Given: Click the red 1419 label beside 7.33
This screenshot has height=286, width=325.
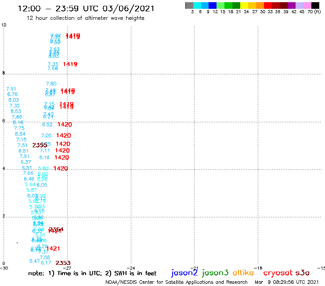Looking at the screenshot, I should 70,64.
